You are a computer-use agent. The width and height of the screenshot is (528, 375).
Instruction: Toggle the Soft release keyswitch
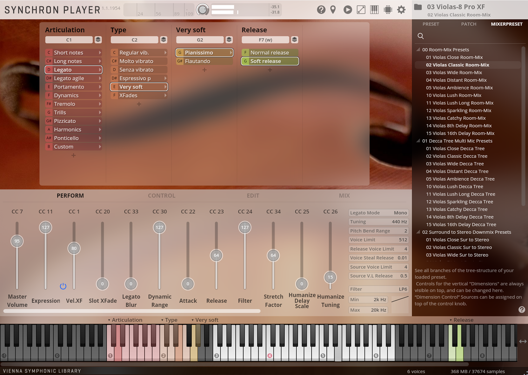pyautogui.click(x=270, y=61)
